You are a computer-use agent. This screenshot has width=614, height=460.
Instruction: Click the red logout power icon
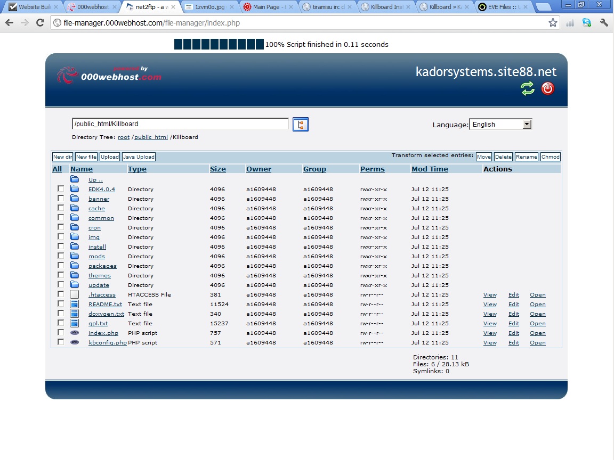coord(547,88)
